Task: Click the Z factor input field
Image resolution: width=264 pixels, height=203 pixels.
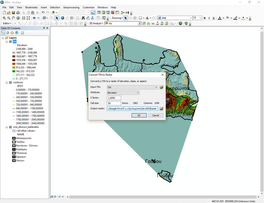Action: point(114,98)
